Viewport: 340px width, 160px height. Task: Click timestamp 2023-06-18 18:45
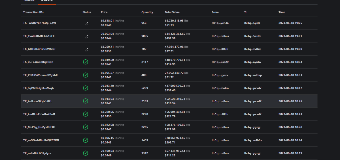point(290,101)
